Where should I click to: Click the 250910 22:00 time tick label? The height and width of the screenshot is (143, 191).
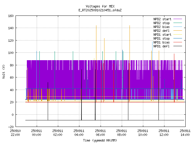15,133
